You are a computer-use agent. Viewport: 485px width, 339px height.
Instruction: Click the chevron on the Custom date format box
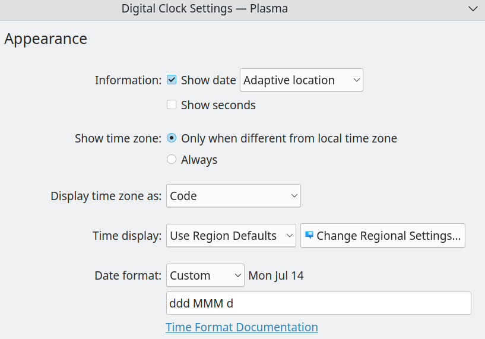(x=238, y=275)
